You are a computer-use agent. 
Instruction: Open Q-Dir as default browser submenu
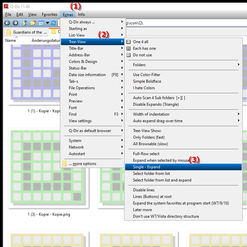pyautogui.click(x=93, y=131)
